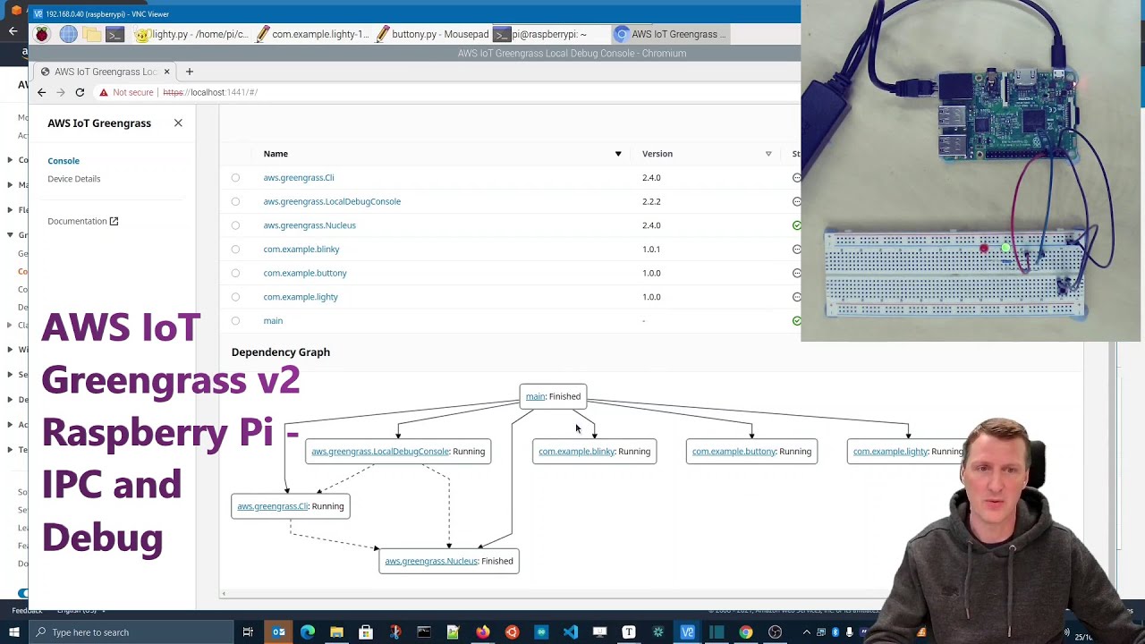
Task: Open Outlook from the taskbar
Action: 278,632
